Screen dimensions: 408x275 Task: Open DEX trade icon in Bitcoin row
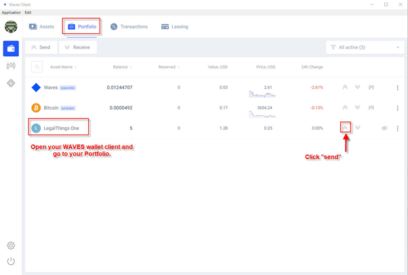371,108
